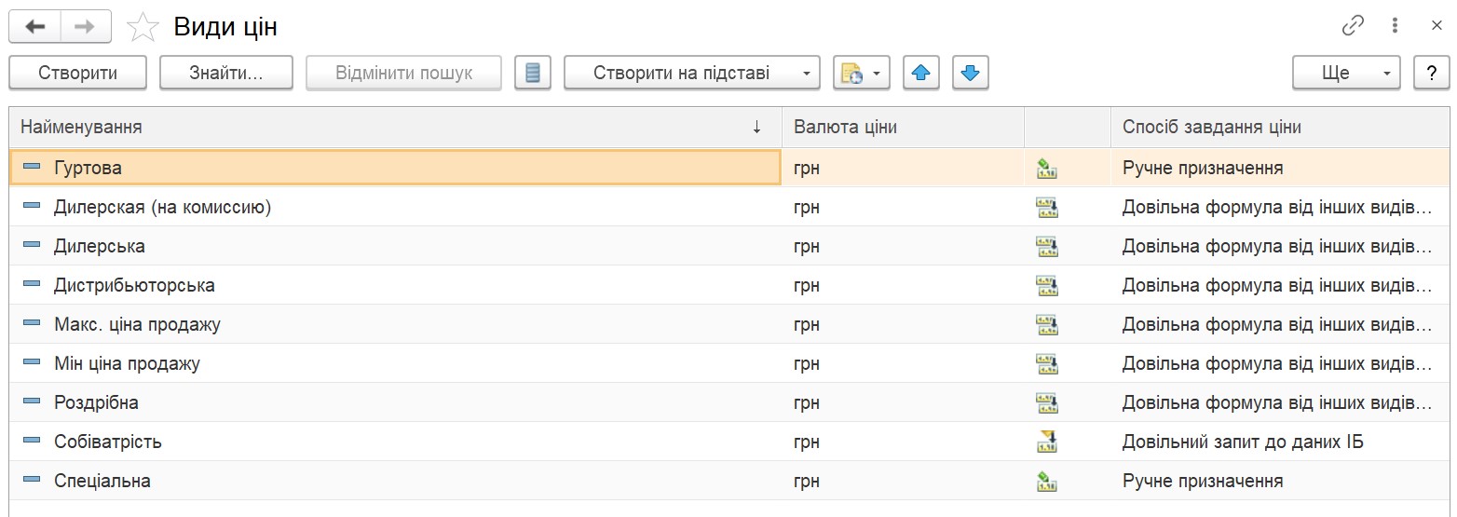Image resolution: width=1457 pixels, height=517 pixels.
Task: Open the reports icon dropdown
Action: (x=862, y=73)
